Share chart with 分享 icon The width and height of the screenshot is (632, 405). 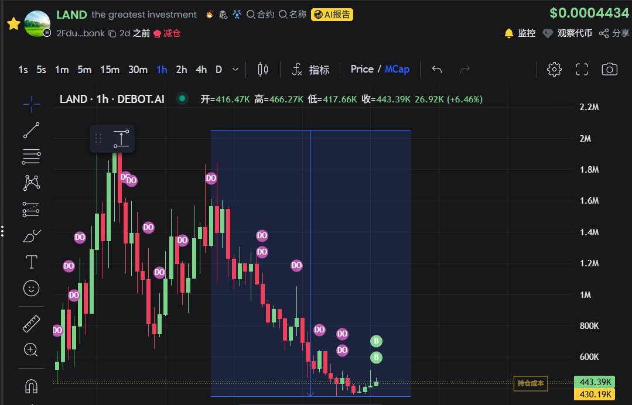tap(614, 33)
